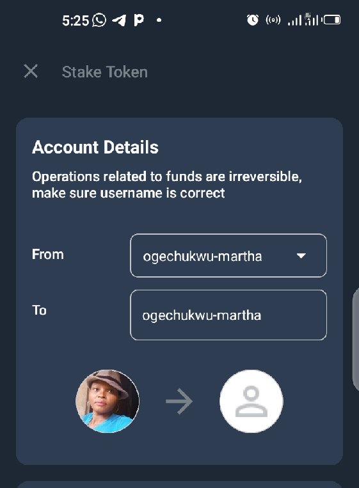This screenshot has width=359, height=488.
Task: Click the arrow between the avatars
Action: tap(179, 401)
